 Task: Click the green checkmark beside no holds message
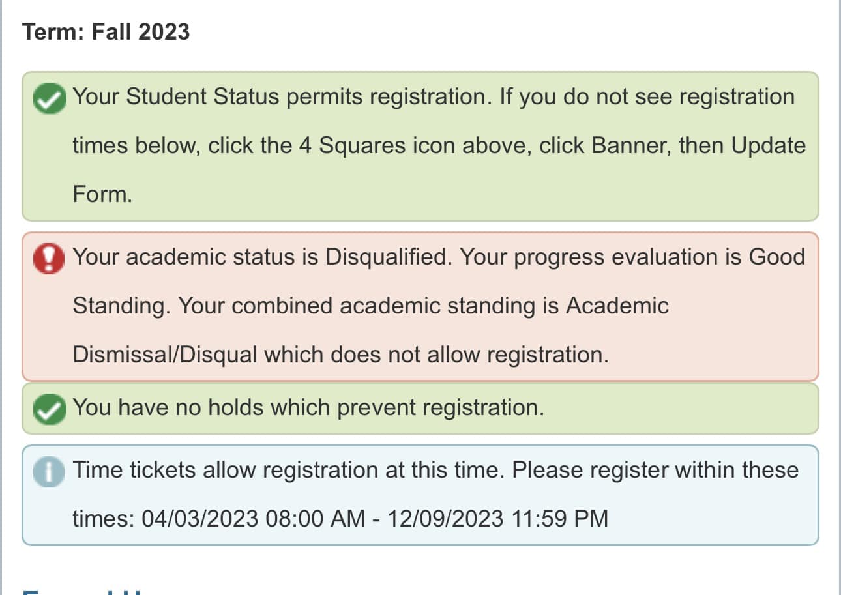[50, 409]
